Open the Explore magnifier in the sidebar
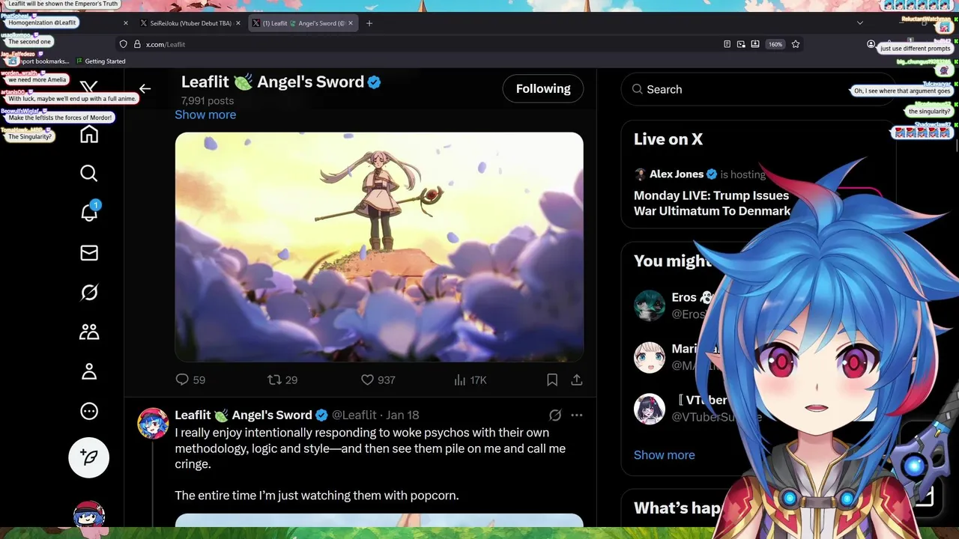 pos(89,174)
